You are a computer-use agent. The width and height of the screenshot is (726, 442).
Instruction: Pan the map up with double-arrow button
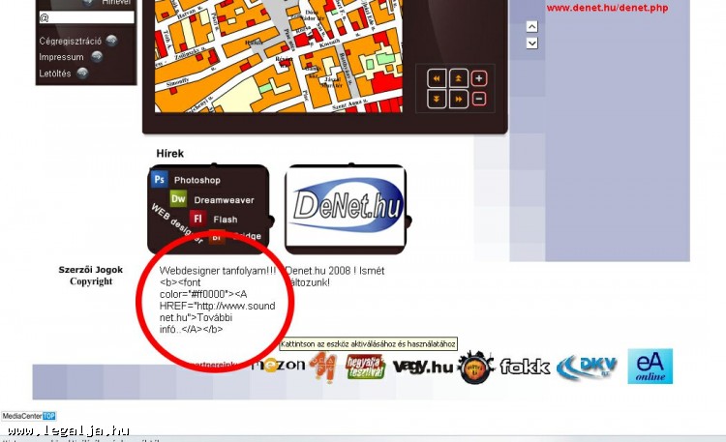pos(457,78)
